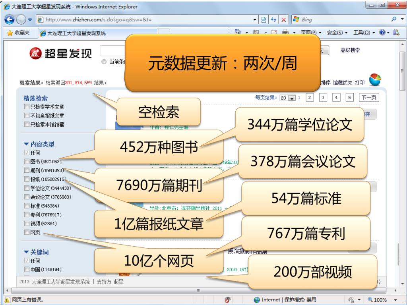407x305 pixels.
Task: Expand the address bar history dropdown
Action: pos(255,20)
